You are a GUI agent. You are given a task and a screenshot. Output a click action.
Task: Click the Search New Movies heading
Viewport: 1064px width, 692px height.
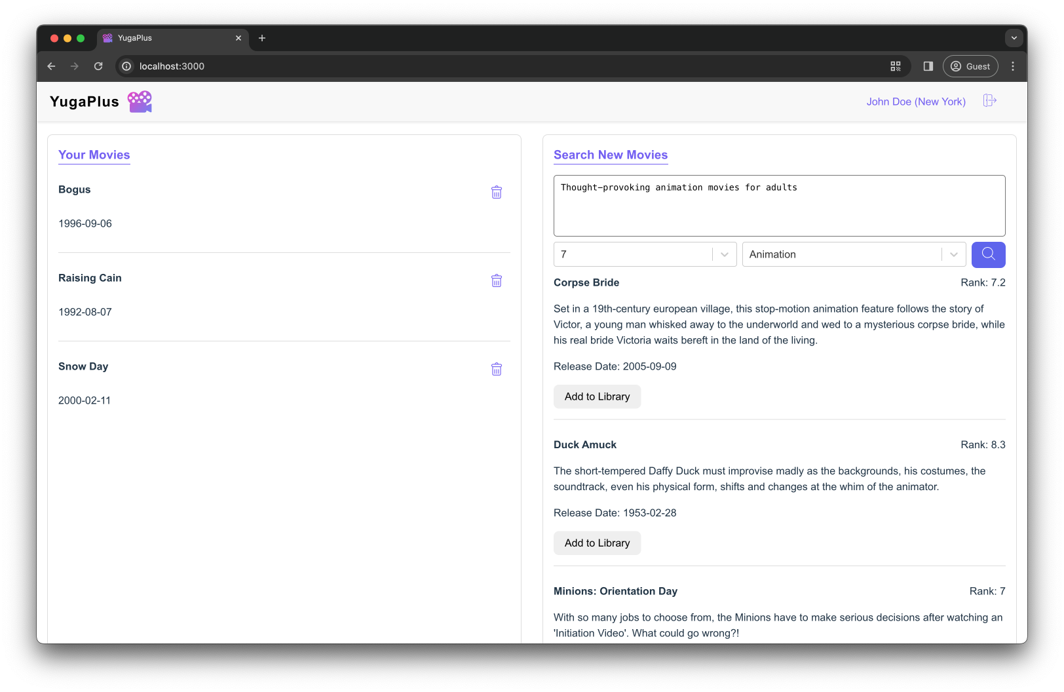pos(610,155)
